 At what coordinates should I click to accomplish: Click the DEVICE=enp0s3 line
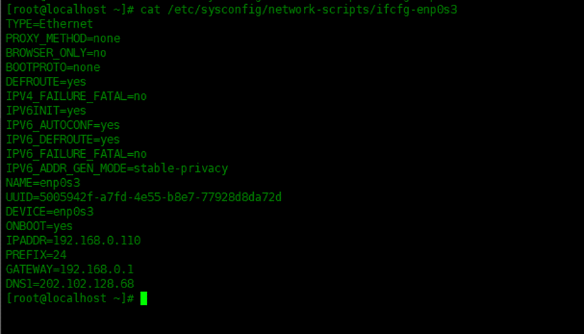49,212
